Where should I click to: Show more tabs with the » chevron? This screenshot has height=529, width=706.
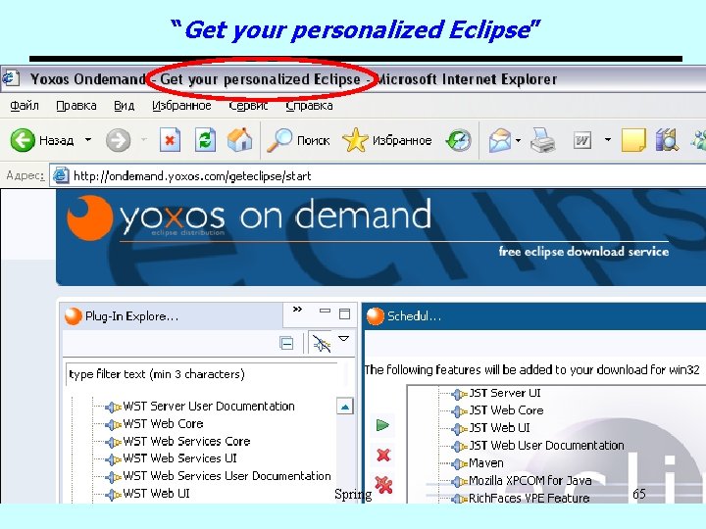click(297, 309)
